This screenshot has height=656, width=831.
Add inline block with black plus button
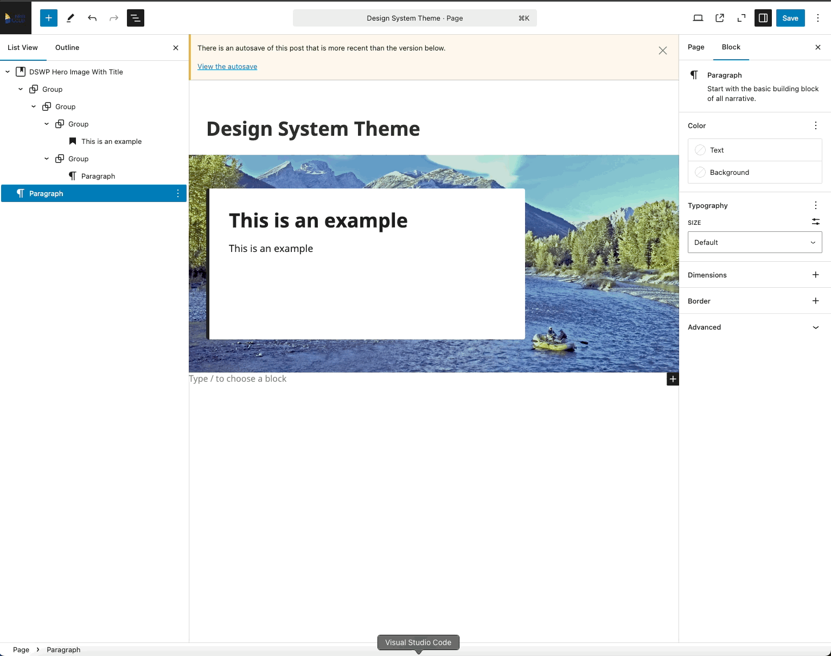[673, 379]
